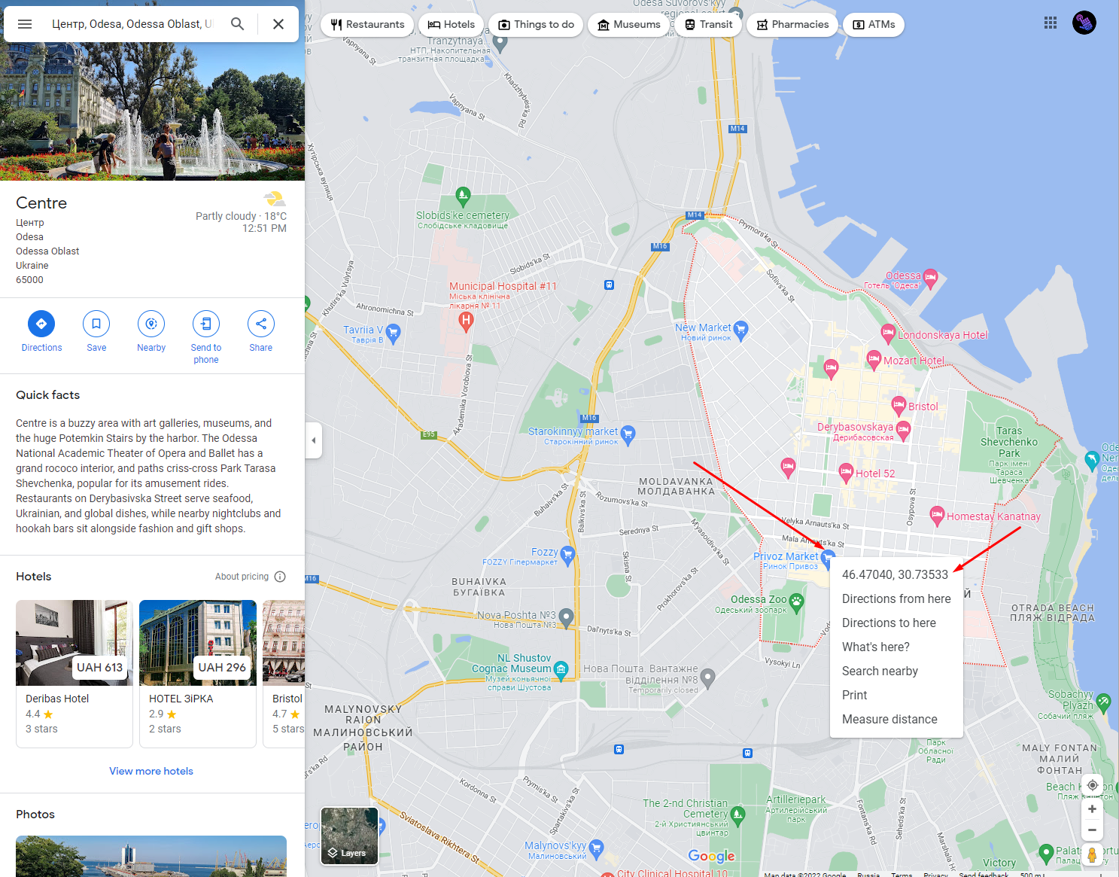Collapse the side panel arrow
This screenshot has height=877, width=1119.
tap(314, 440)
